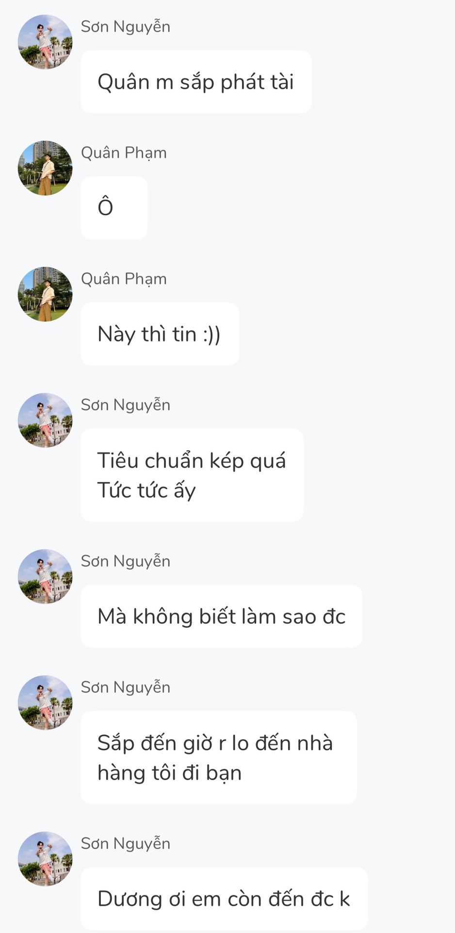This screenshot has height=933, width=455.
Task: Click sender name above "Dương ơi em còn đến"
Action: (125, 844)
